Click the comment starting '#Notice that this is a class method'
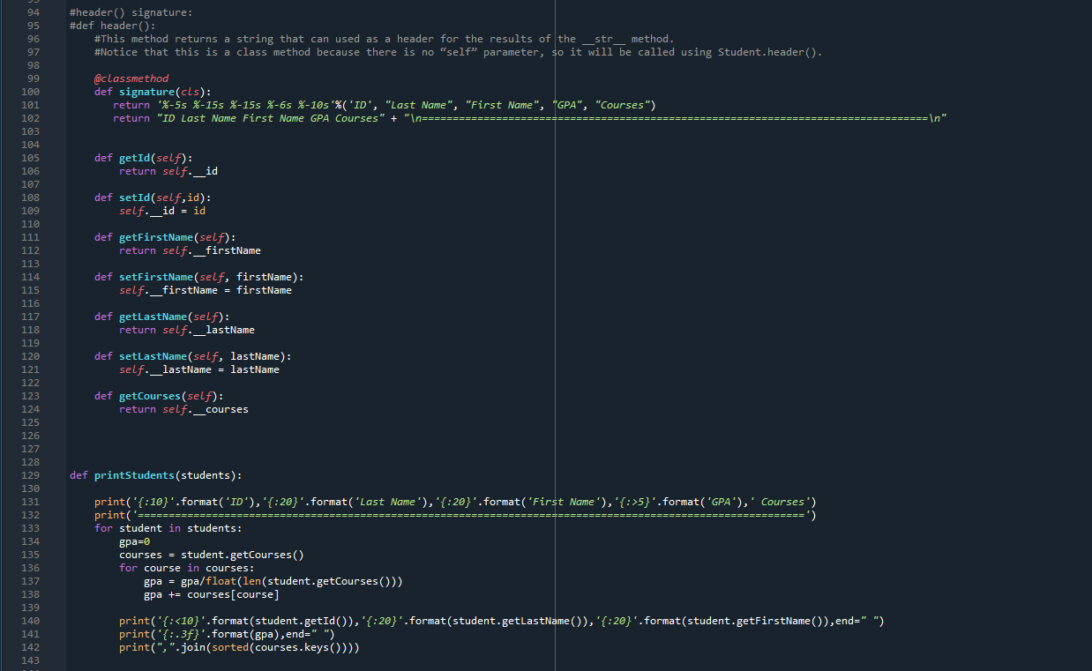This screenshot has height=671, width=1092. [459, 52]
